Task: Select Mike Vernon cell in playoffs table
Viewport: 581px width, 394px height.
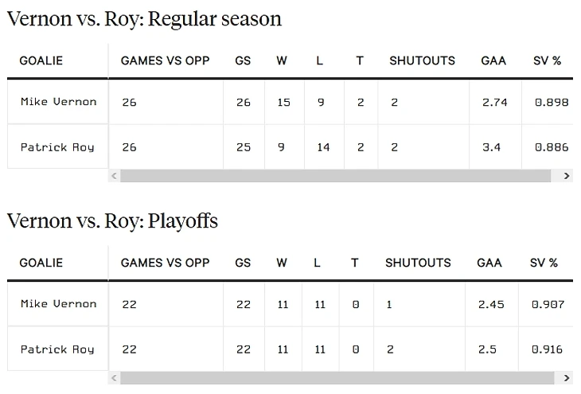Action: [58, 304]
